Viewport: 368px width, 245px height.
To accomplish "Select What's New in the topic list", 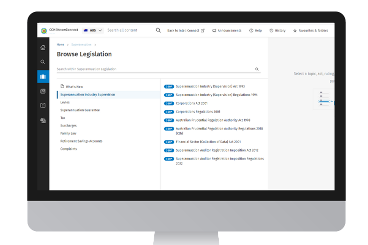I will coord(74,86).
